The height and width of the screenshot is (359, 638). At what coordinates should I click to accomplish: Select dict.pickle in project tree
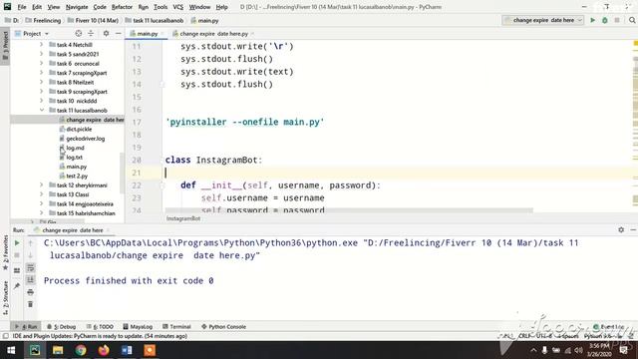click(x=79, y=129)
